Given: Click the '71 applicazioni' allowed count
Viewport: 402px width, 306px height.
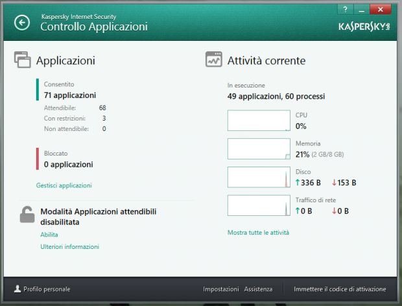Looking at the screenshot, I should click(x=70, y=95).
